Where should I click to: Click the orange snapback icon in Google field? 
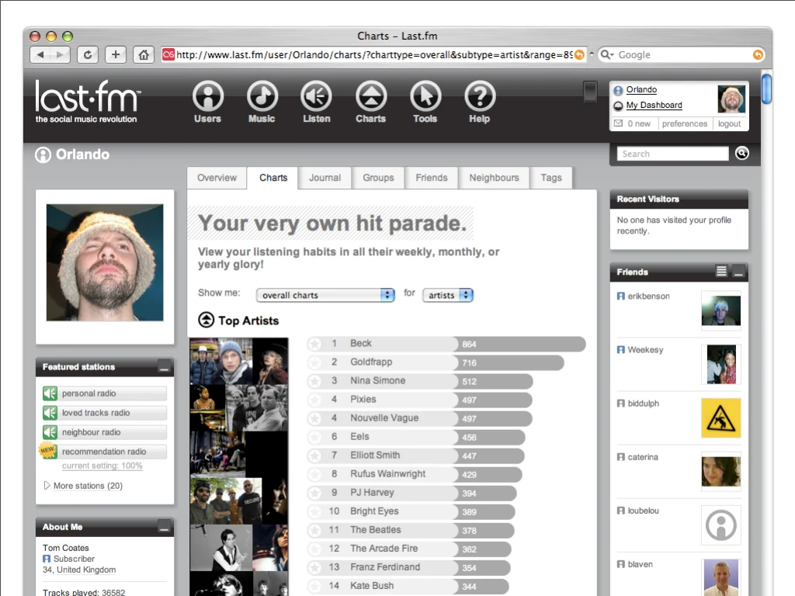[x=758, y=55]
